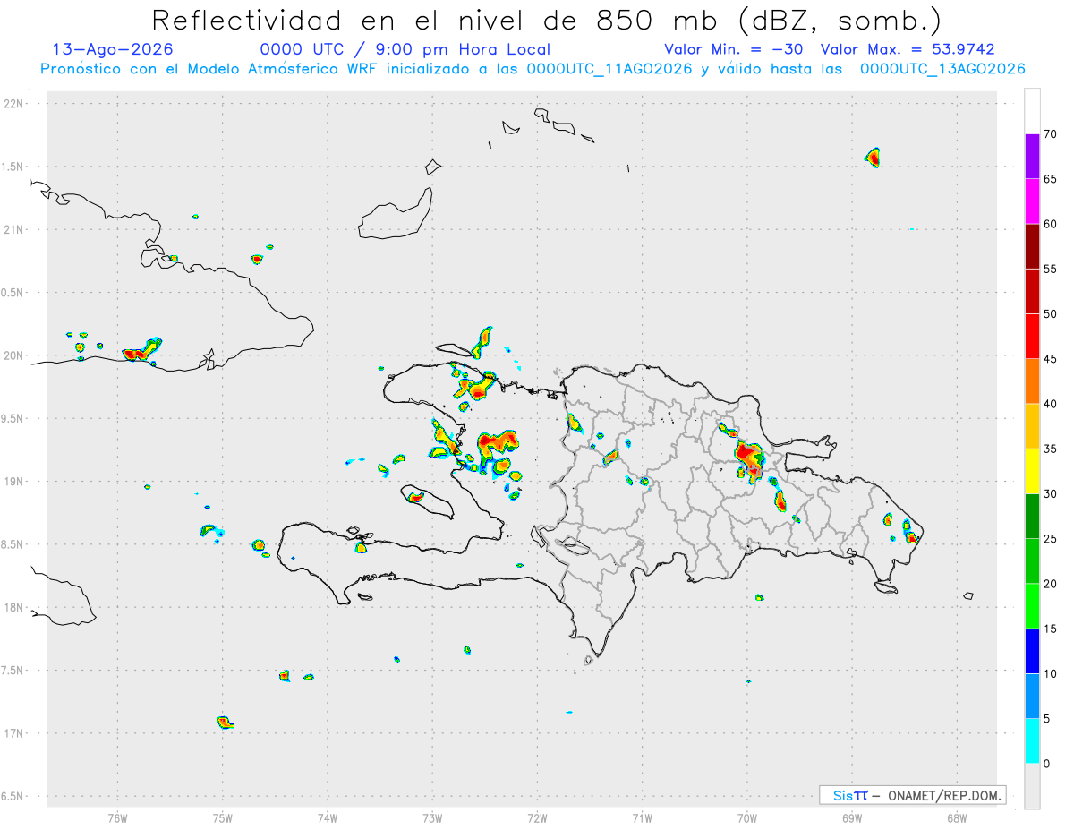Click the gray below-zero colorbar segment
The width and height of the screenshot is (1074, 830).
click(x=1032, y=786)
